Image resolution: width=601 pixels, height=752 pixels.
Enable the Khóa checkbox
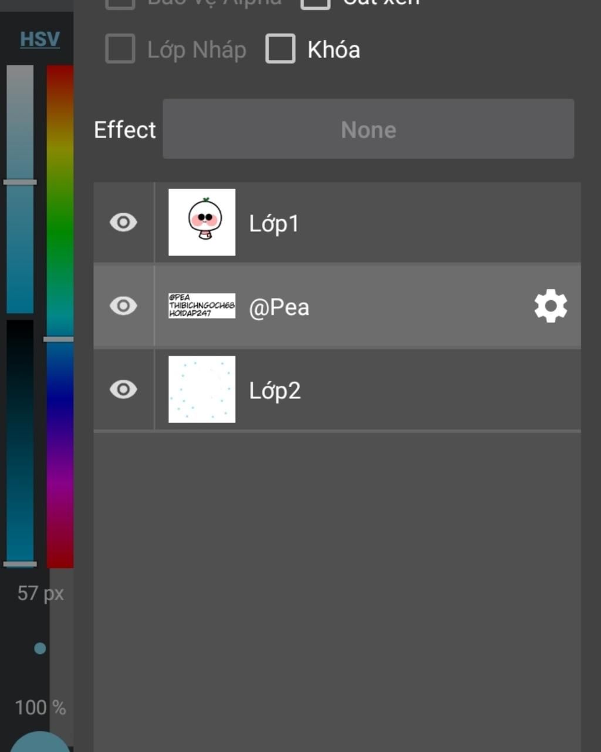(x=281, y=49)
